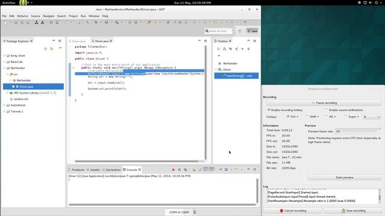The image size is (385, 216).
Task: Click the Pause recording button
Action: point(324,103)
